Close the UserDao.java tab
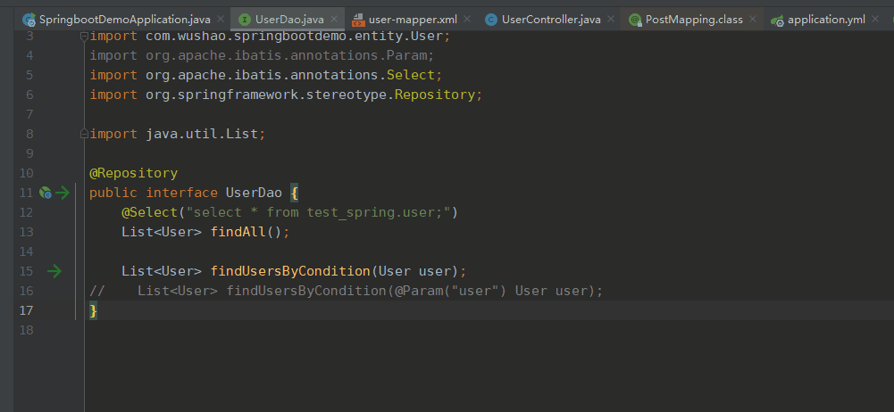Image resolution: width=894 pixels, height=412 pixels. coord(334,20)
